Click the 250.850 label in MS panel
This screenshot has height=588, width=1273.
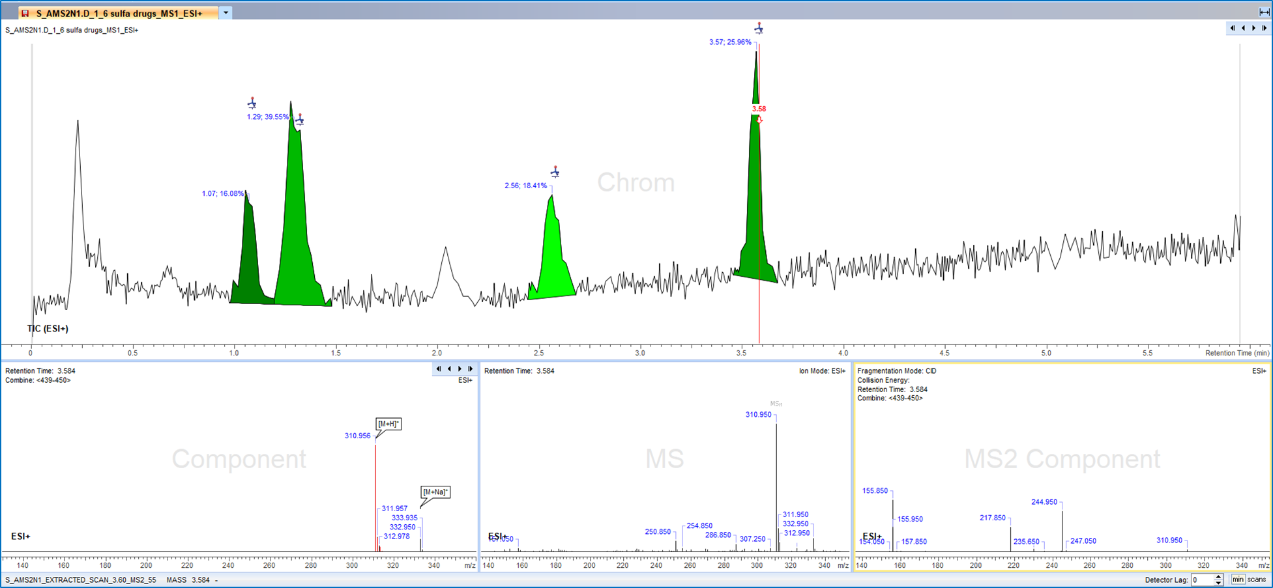(x=658, y=532)
